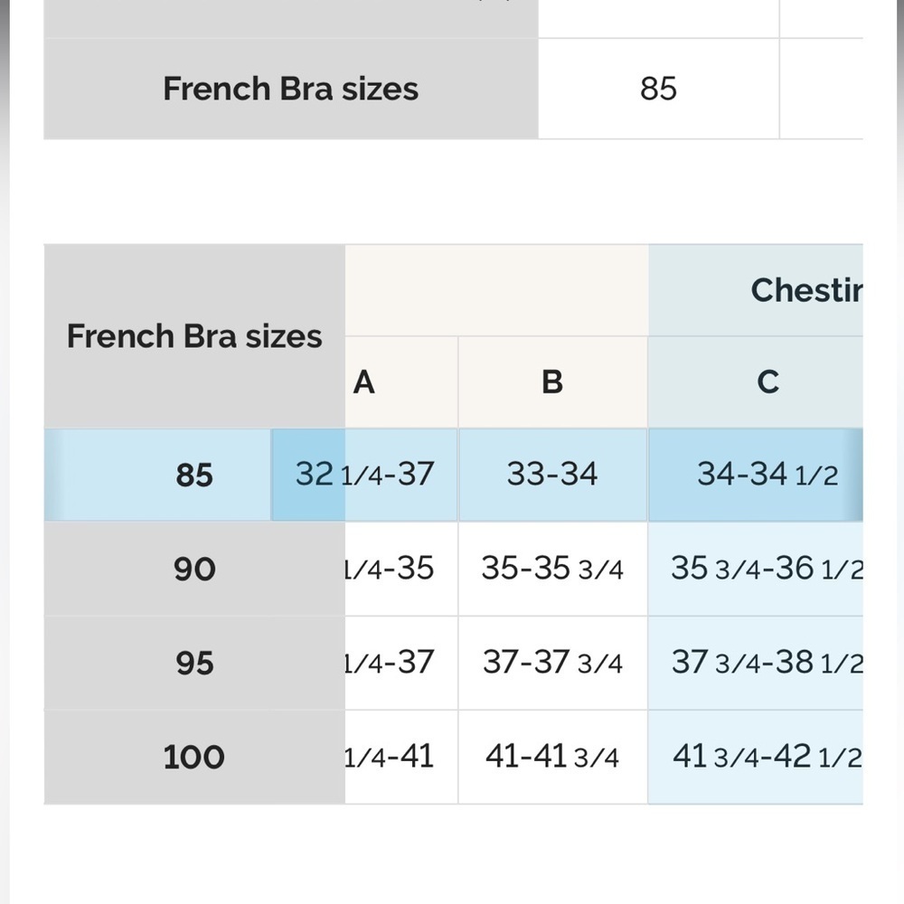The height and width of the screenshot is (904, 904).
Task: Click the Chest header cell
Action: point(756,290)
